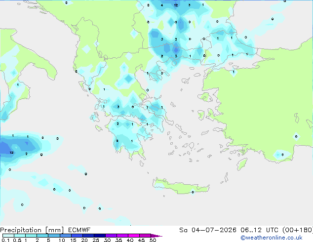313x242 pixels.
Task: Pick the 30–35 mm purple legend swatch
Action: pos(111,236)
